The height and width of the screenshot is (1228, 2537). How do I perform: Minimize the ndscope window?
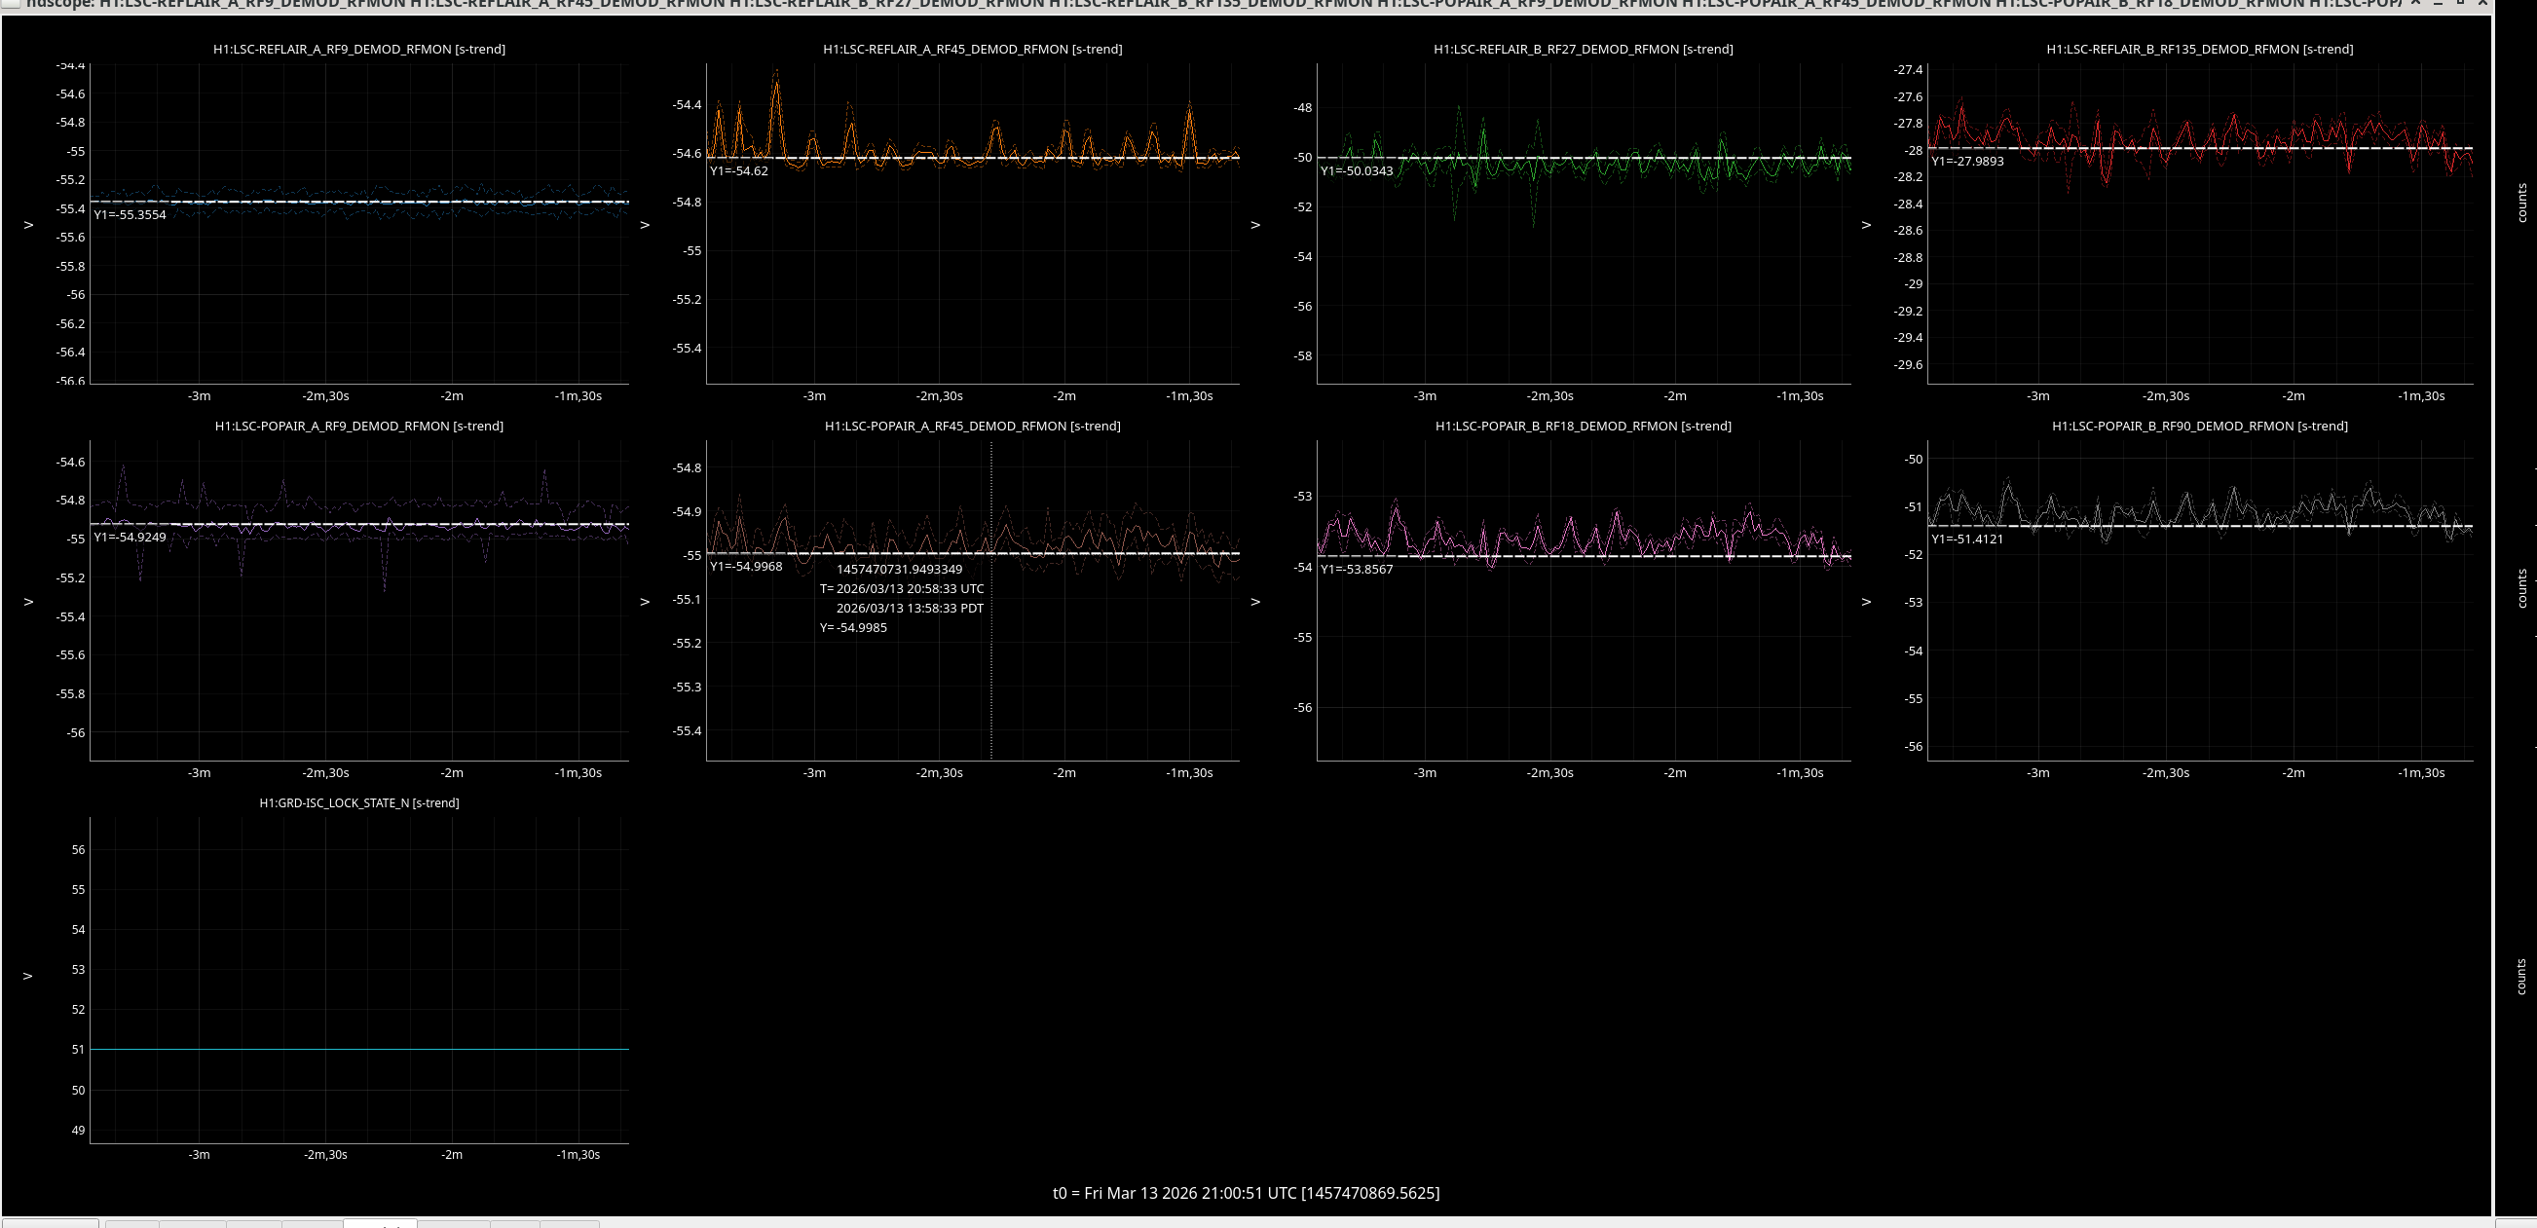pos(2437,5)
